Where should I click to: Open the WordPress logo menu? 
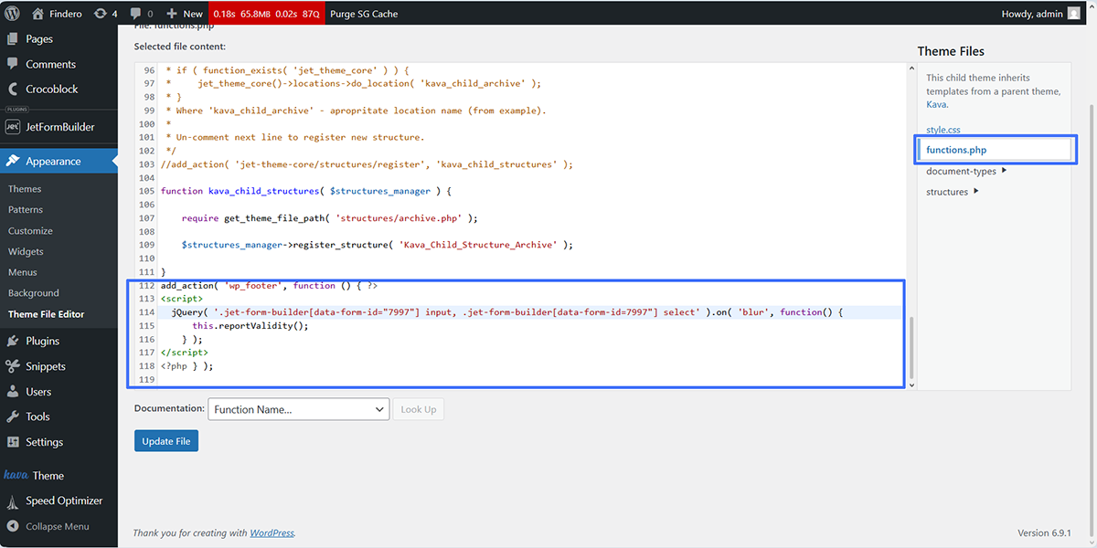point(13,13)
